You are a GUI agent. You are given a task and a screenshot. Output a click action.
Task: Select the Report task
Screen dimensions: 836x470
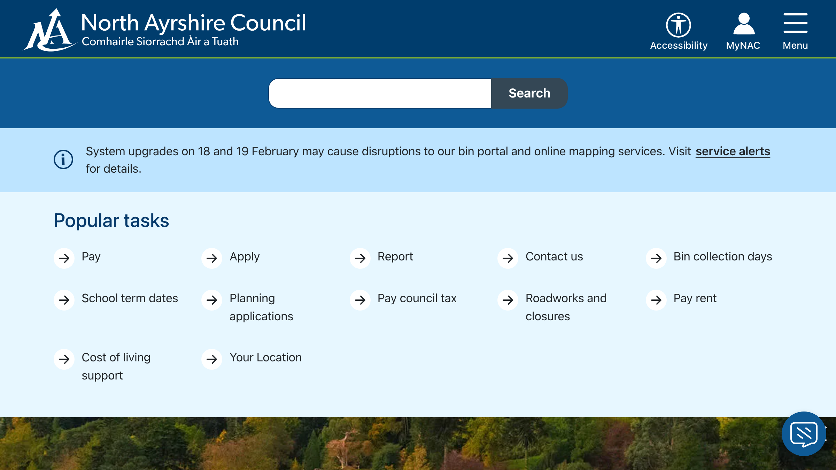(x=395, y=257)
